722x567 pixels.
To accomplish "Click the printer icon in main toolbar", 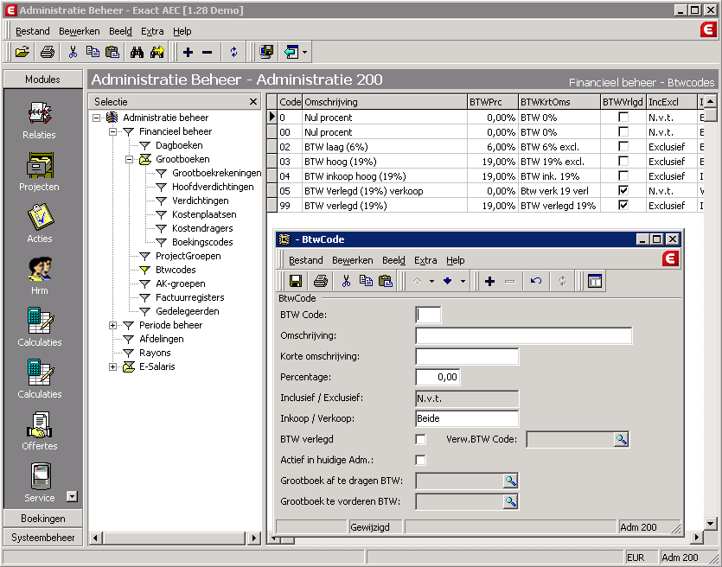I will (x=48, y=52).
